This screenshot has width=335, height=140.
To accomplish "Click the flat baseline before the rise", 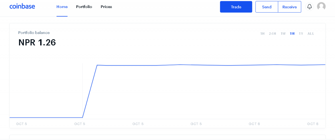I will coord(47,117).
